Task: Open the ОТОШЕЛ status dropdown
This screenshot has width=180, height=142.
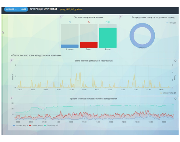Action: (x=11, y=9)
